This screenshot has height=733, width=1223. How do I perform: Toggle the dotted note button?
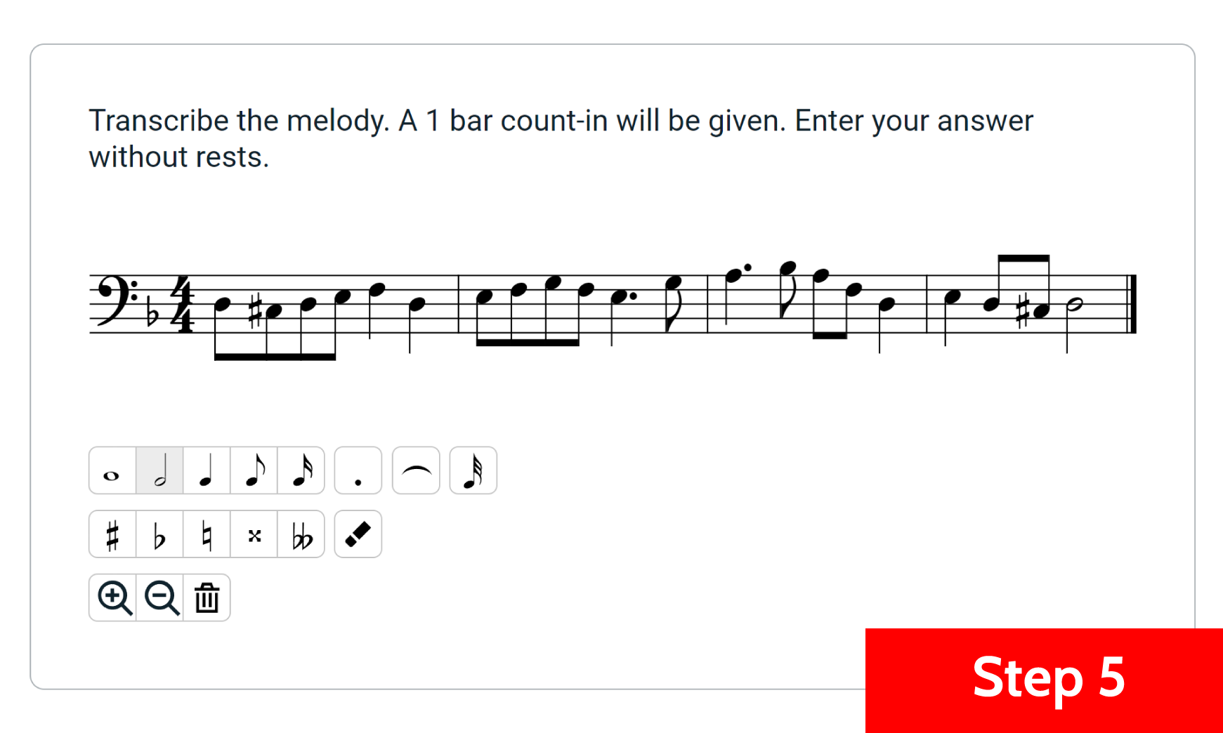358,470
